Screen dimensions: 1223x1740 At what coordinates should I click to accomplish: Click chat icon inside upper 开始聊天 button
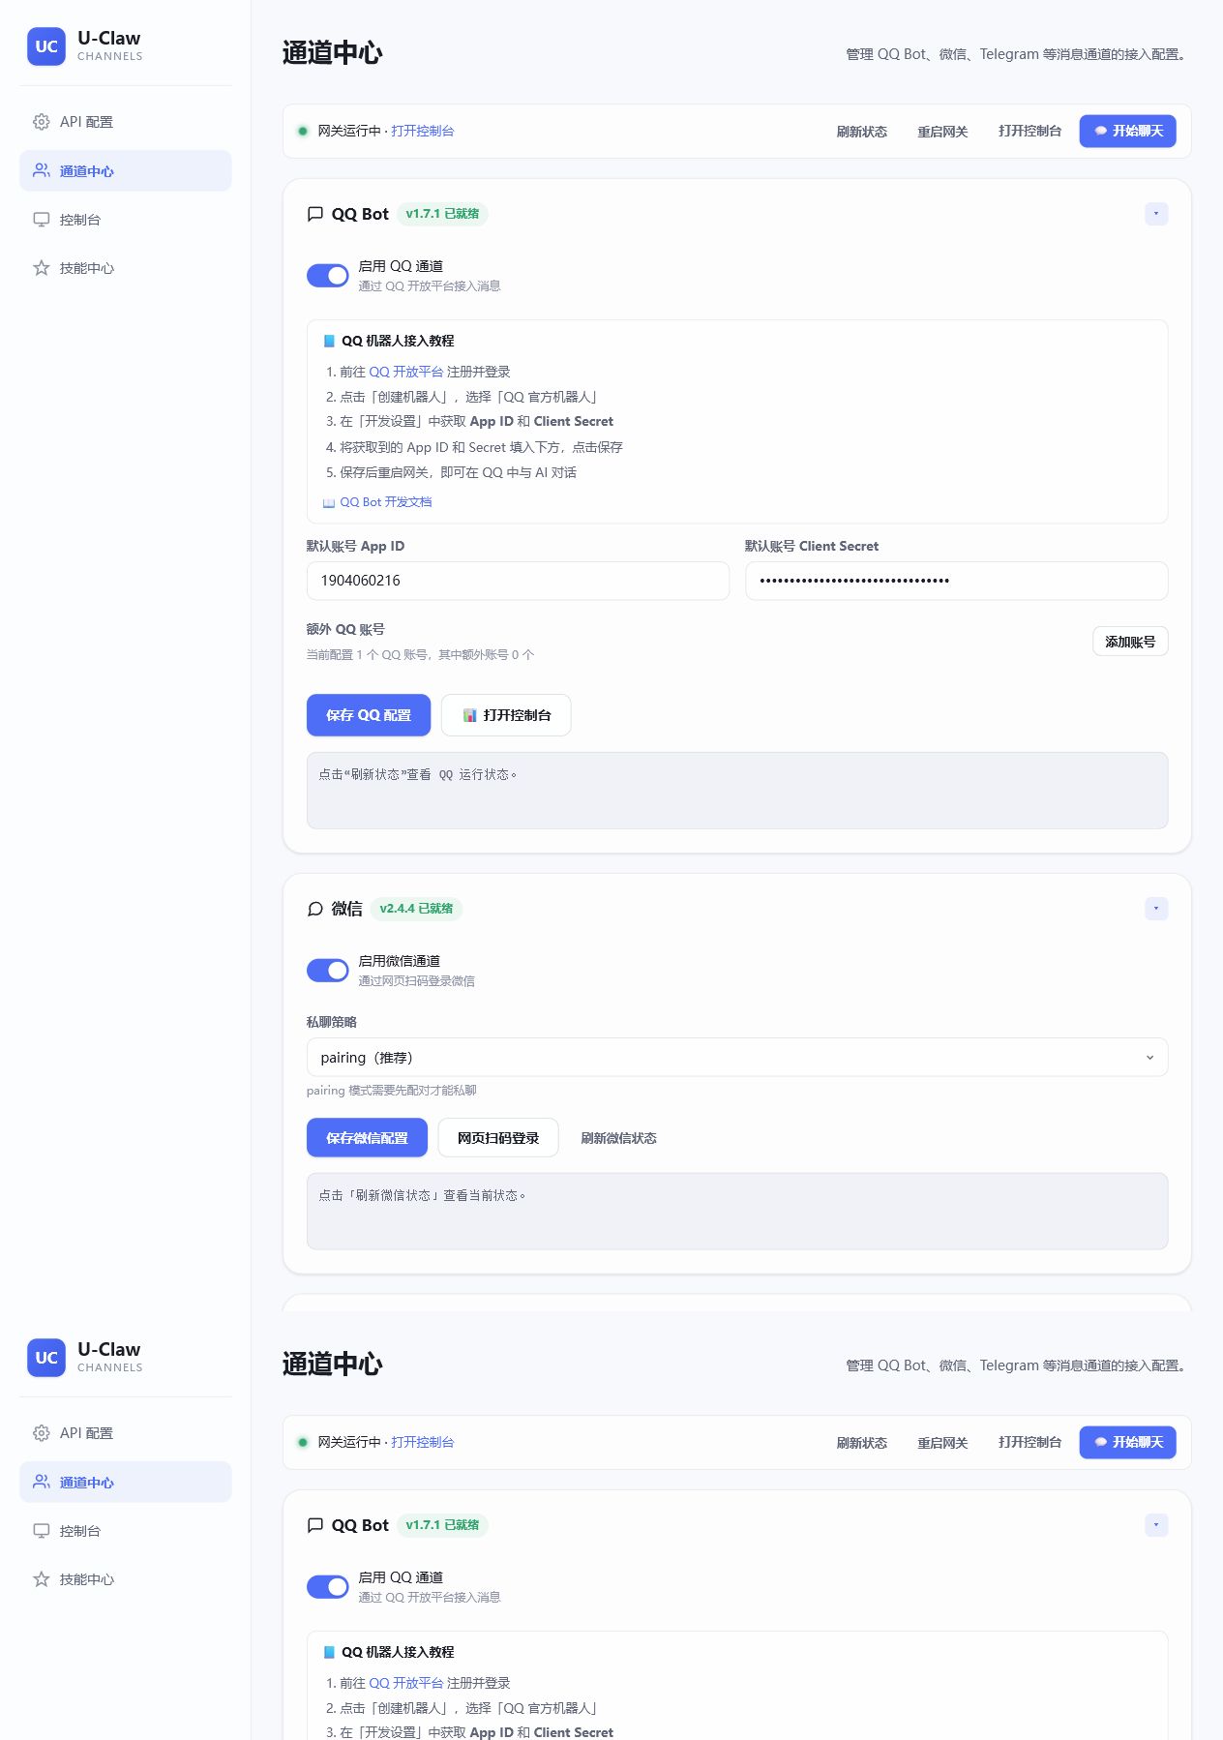click(1100, 131)
